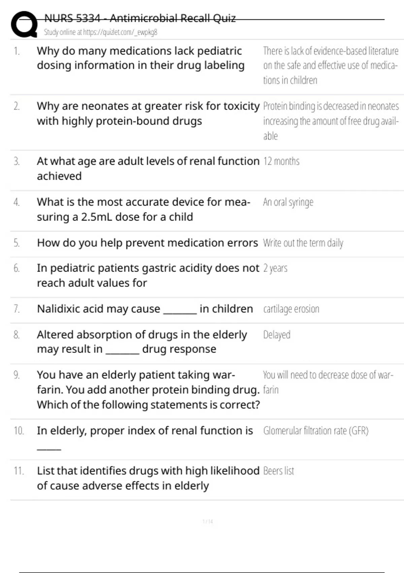This screenshot has height=573, width=404.
Task: Click the "cartilage erosion" answer
Action: point(291,309)
